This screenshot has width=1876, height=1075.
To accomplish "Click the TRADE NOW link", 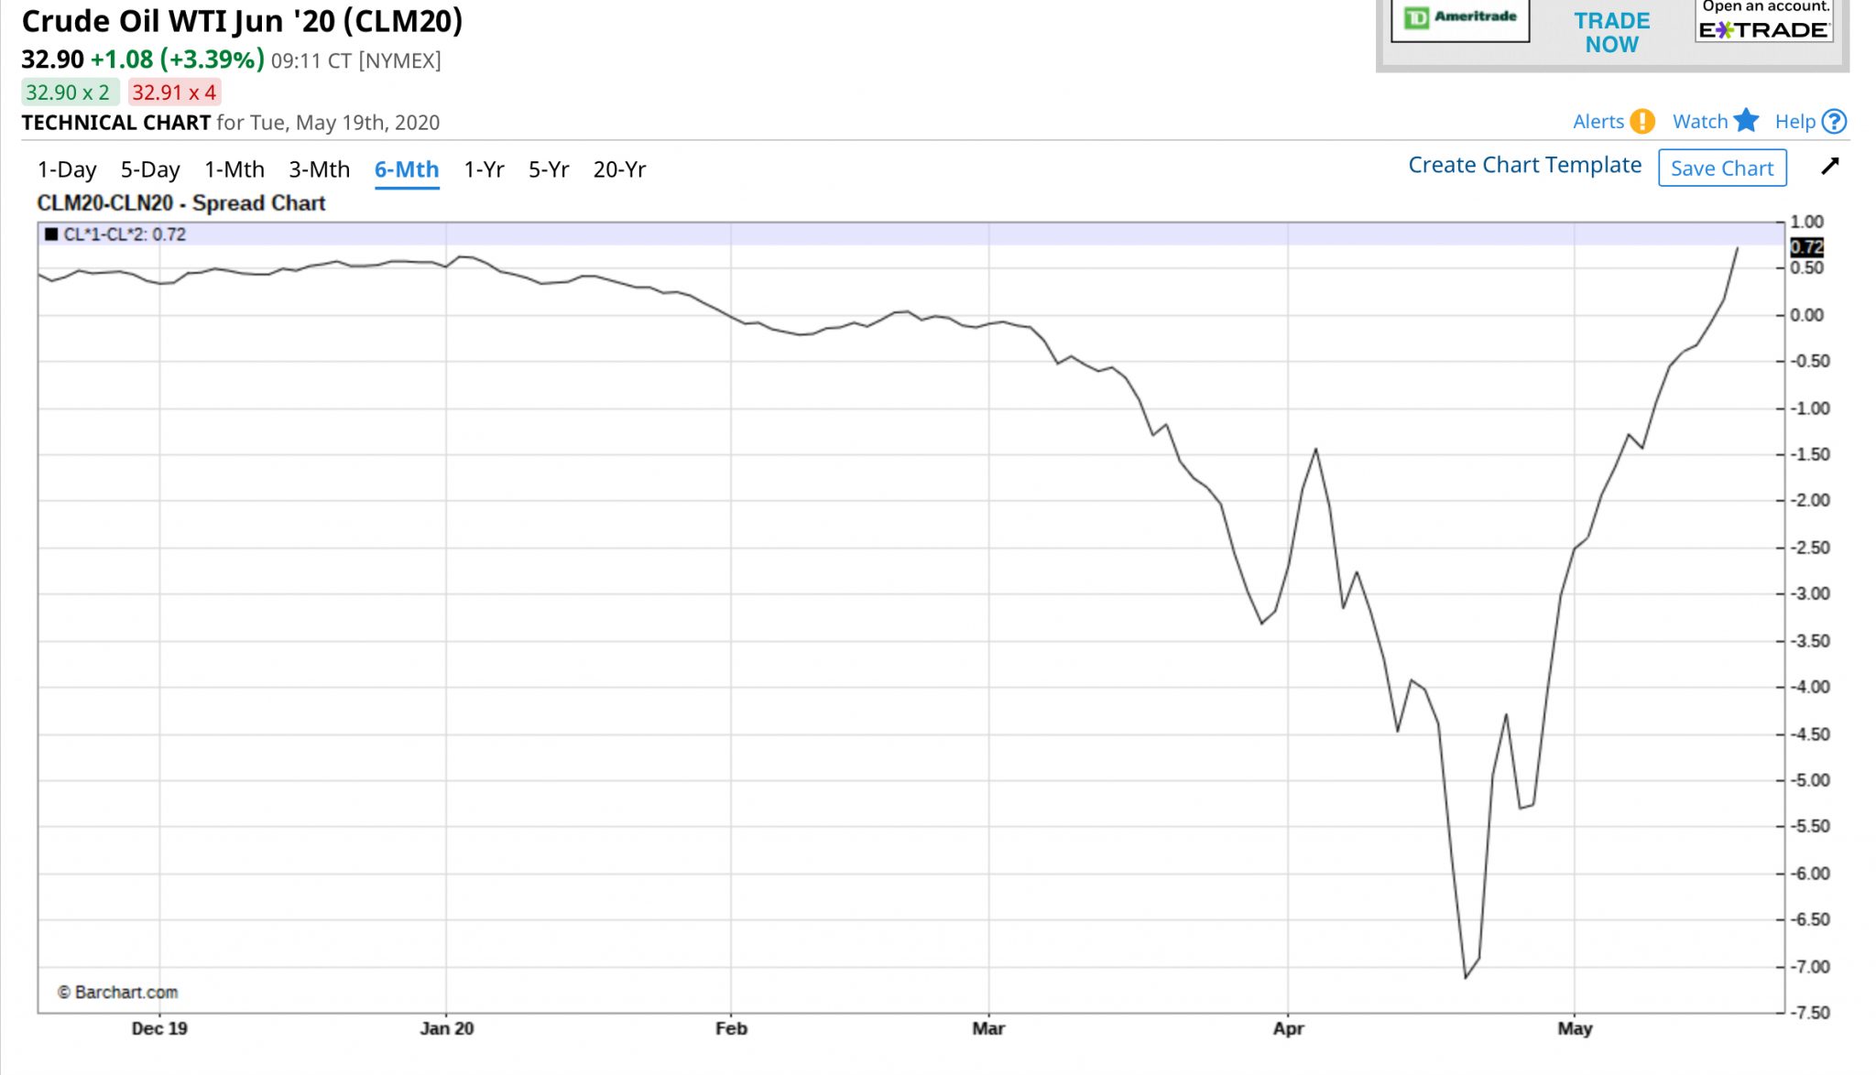I will tap(1612, 32).
